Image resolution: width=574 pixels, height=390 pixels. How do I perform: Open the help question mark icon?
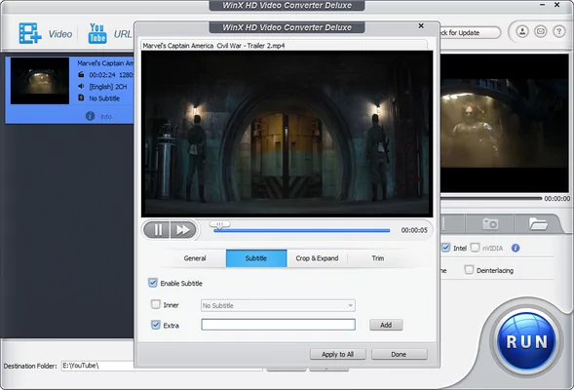click(559, 32)
